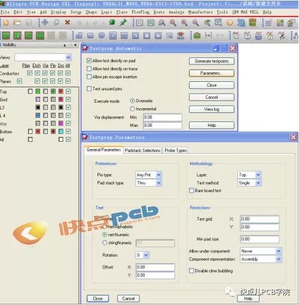Switch to Probe Types tab
Image resolution: width=299 pixels, height=305 pixels.
[176, 150]
